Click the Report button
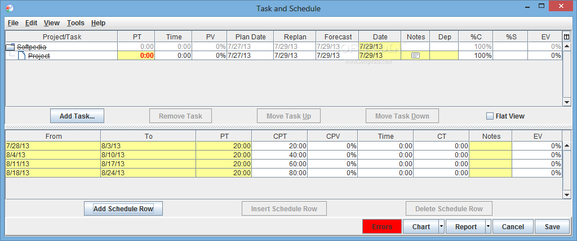The image size is (577, 241). [466, 227]
